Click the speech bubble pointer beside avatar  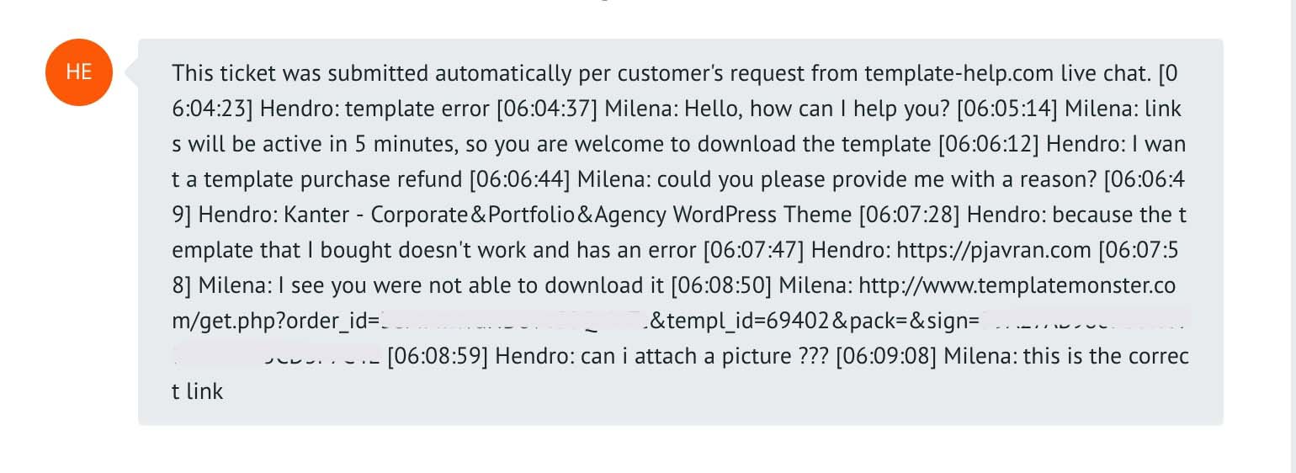point(131,73)
